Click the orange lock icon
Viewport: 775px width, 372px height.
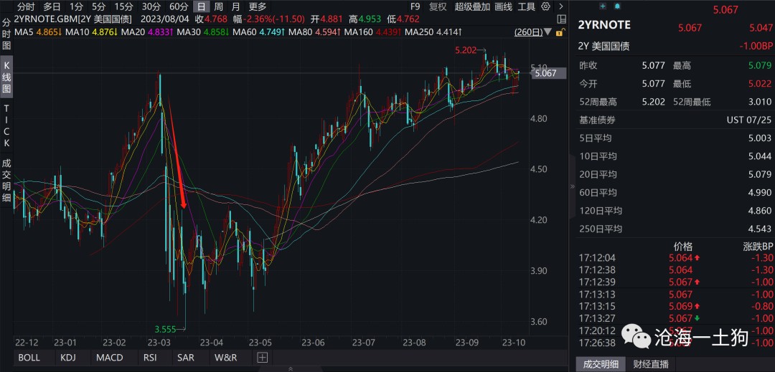pos(558,32)
